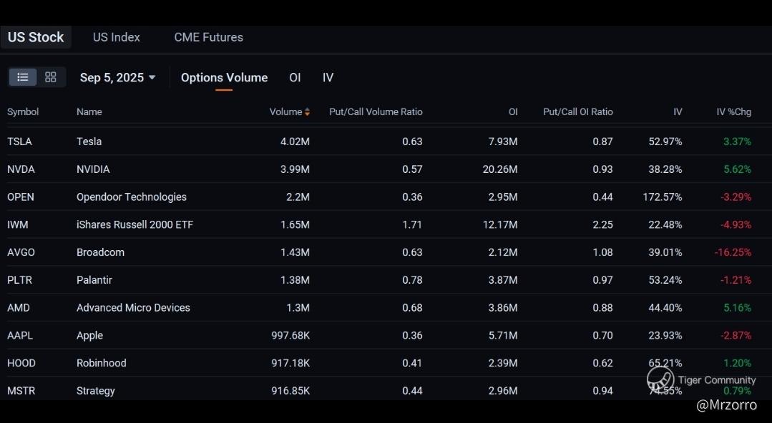Sort by the Volume column arrows
Viewport: 772px width, 423px height.
307,111
